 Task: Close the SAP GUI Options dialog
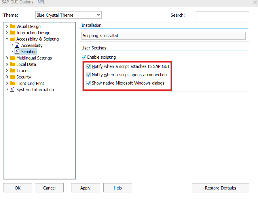click(x=255, y=2)
